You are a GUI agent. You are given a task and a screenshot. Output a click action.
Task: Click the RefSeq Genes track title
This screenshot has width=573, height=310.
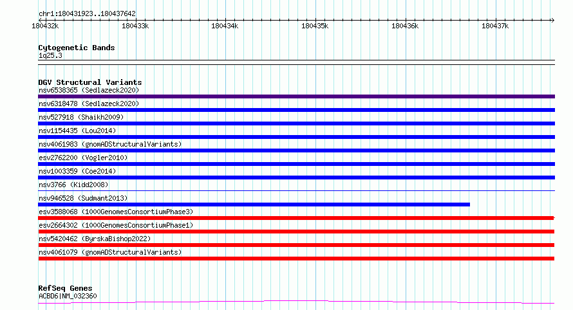coord(65,289)
